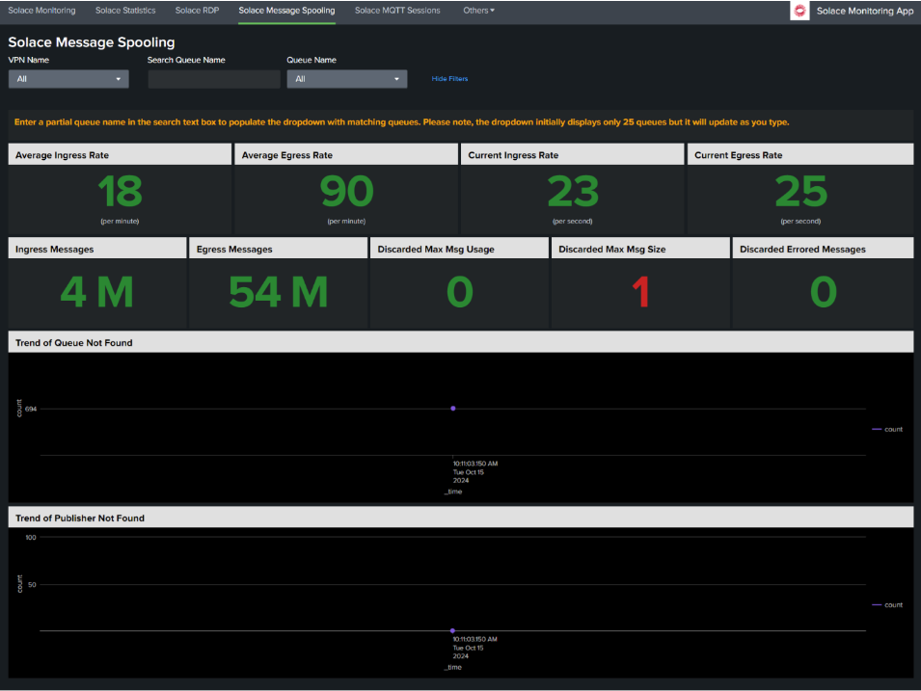Click the Current Ingress Rate panel title
The height and width of the screenshot is (691, 921).
click(x=513, y=155)
